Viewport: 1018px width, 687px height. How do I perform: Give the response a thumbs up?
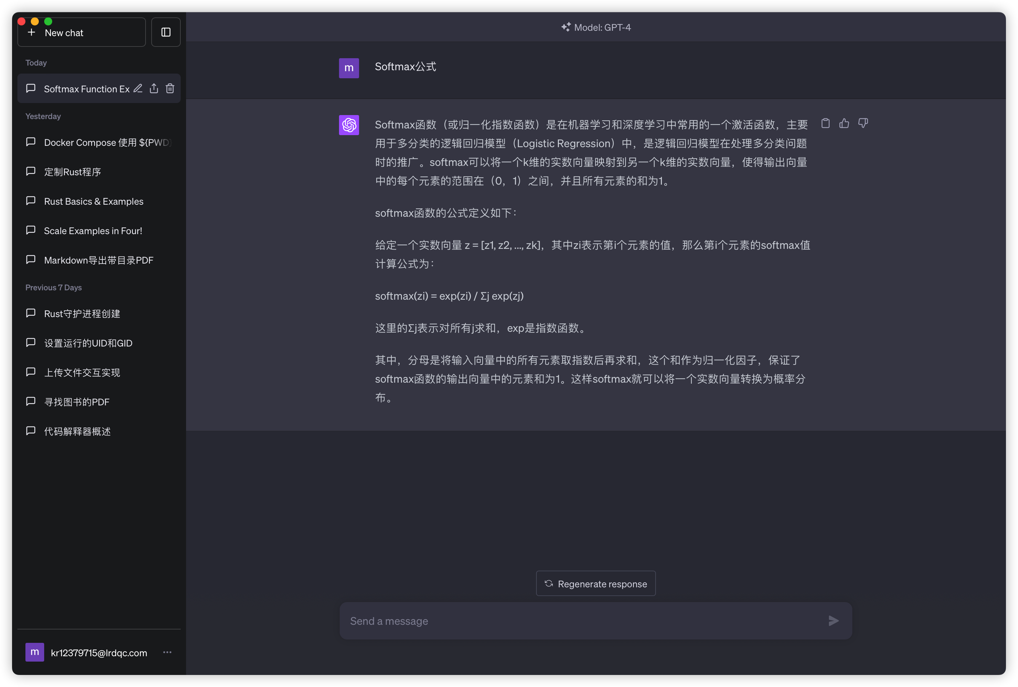(x=844, y=123)
